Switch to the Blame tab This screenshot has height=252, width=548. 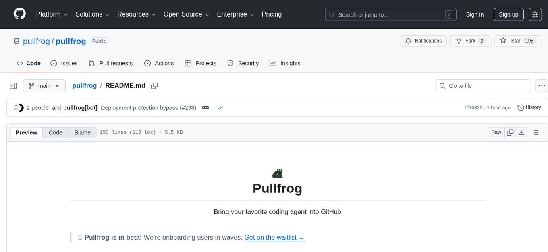(x=82, y=132)
